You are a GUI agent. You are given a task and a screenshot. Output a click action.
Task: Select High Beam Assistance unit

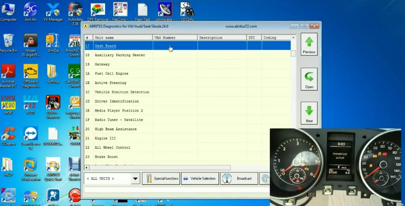(x=187, y=129)
